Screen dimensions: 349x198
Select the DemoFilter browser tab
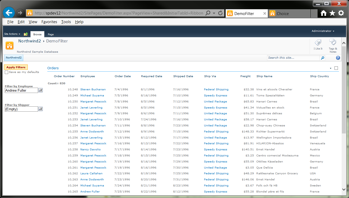coord(246,13)
